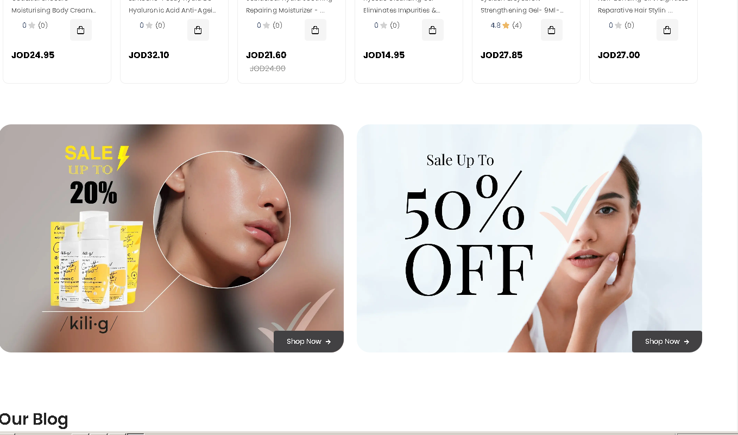Open the kili·g 20% sale banner image
Screen dimensions: 738x435
point(172,238)
